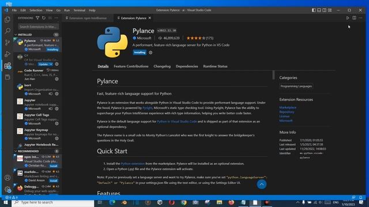Open manage gear for Code Runner extension
The image size is (369, 207).
pos(57,79)
